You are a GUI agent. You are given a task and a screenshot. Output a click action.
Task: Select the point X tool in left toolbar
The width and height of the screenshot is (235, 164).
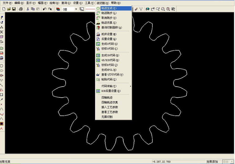pyautogui.click(x=2, y=104)
